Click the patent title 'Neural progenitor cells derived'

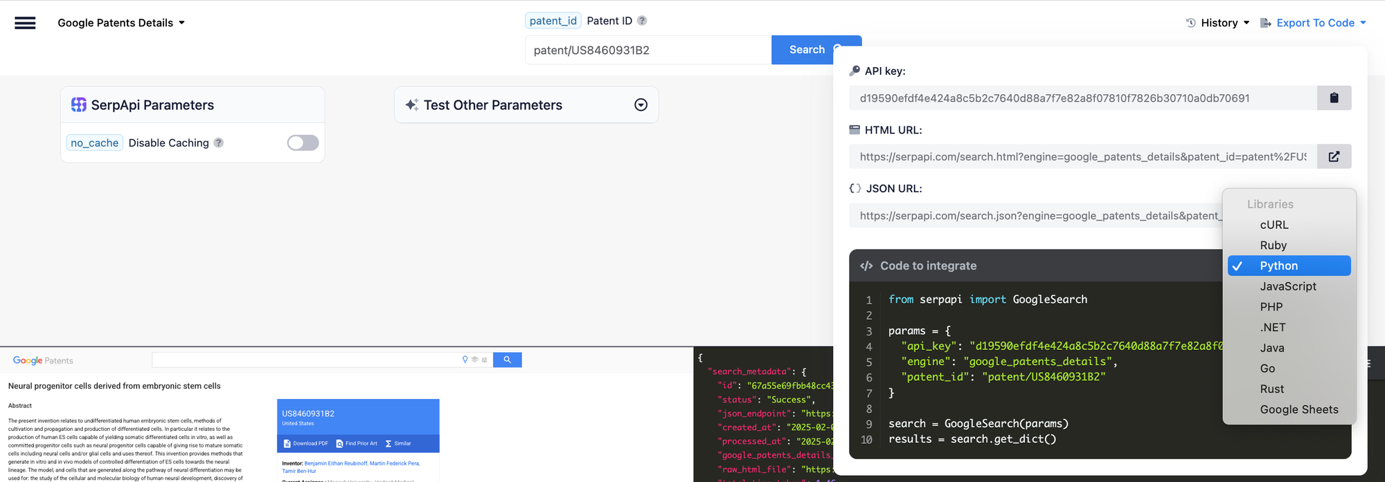click(x=114, y=386)
